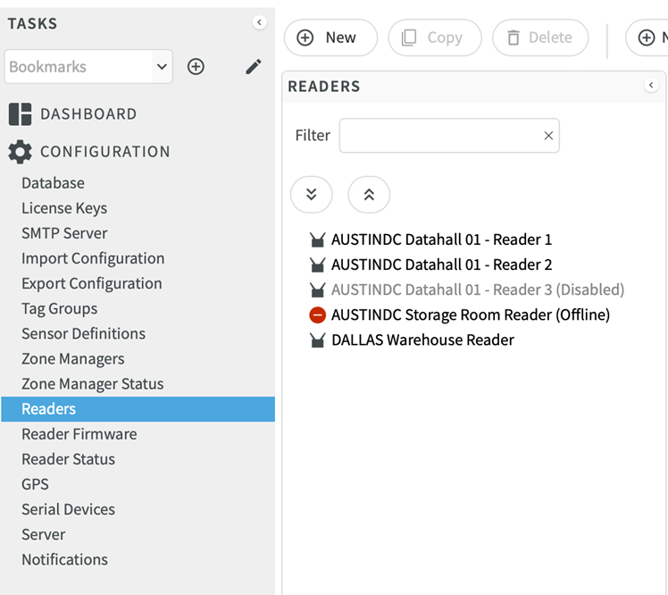Expand all readers with double-down chevron
The image size is (668, 595).
(x=312, y=195)
